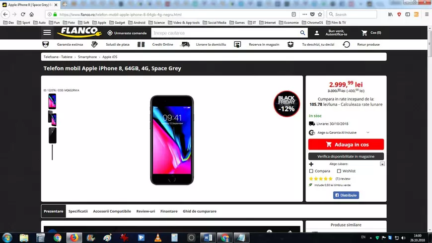Expand Alege cu Garantia All Inclusive dropdown
The height and width of the screenshot is (243, 432).
[367, 133]
